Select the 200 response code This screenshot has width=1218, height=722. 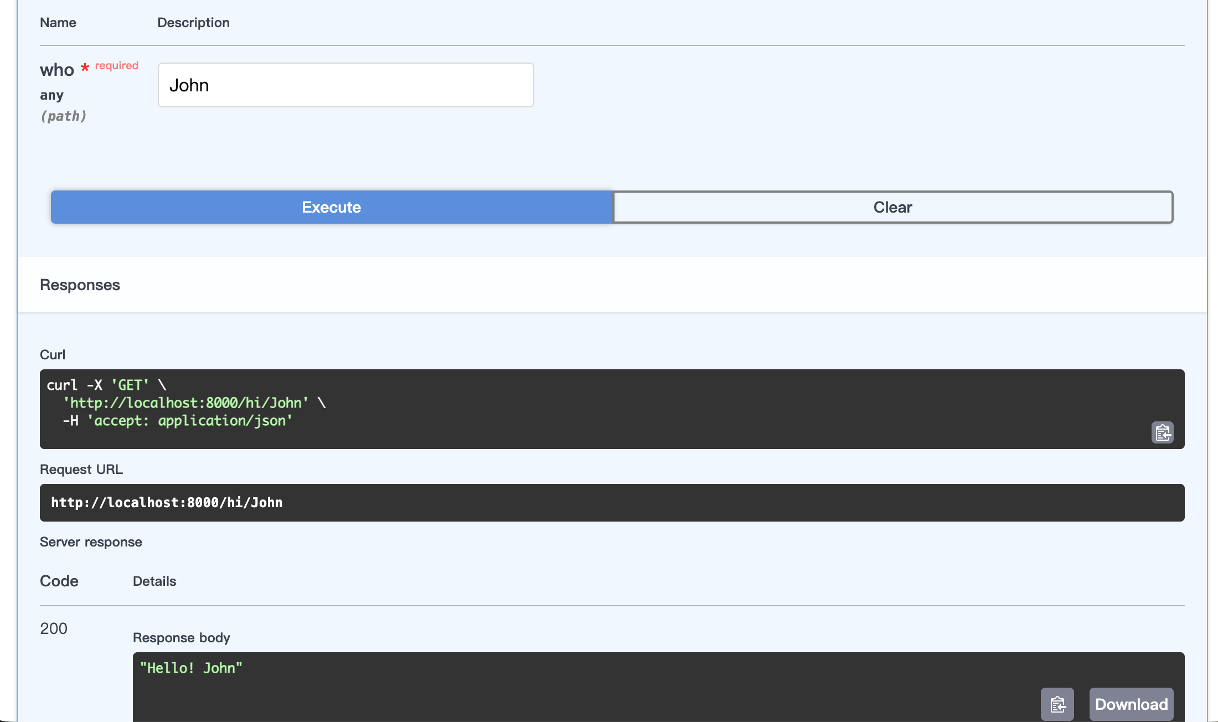pos(53,628)
